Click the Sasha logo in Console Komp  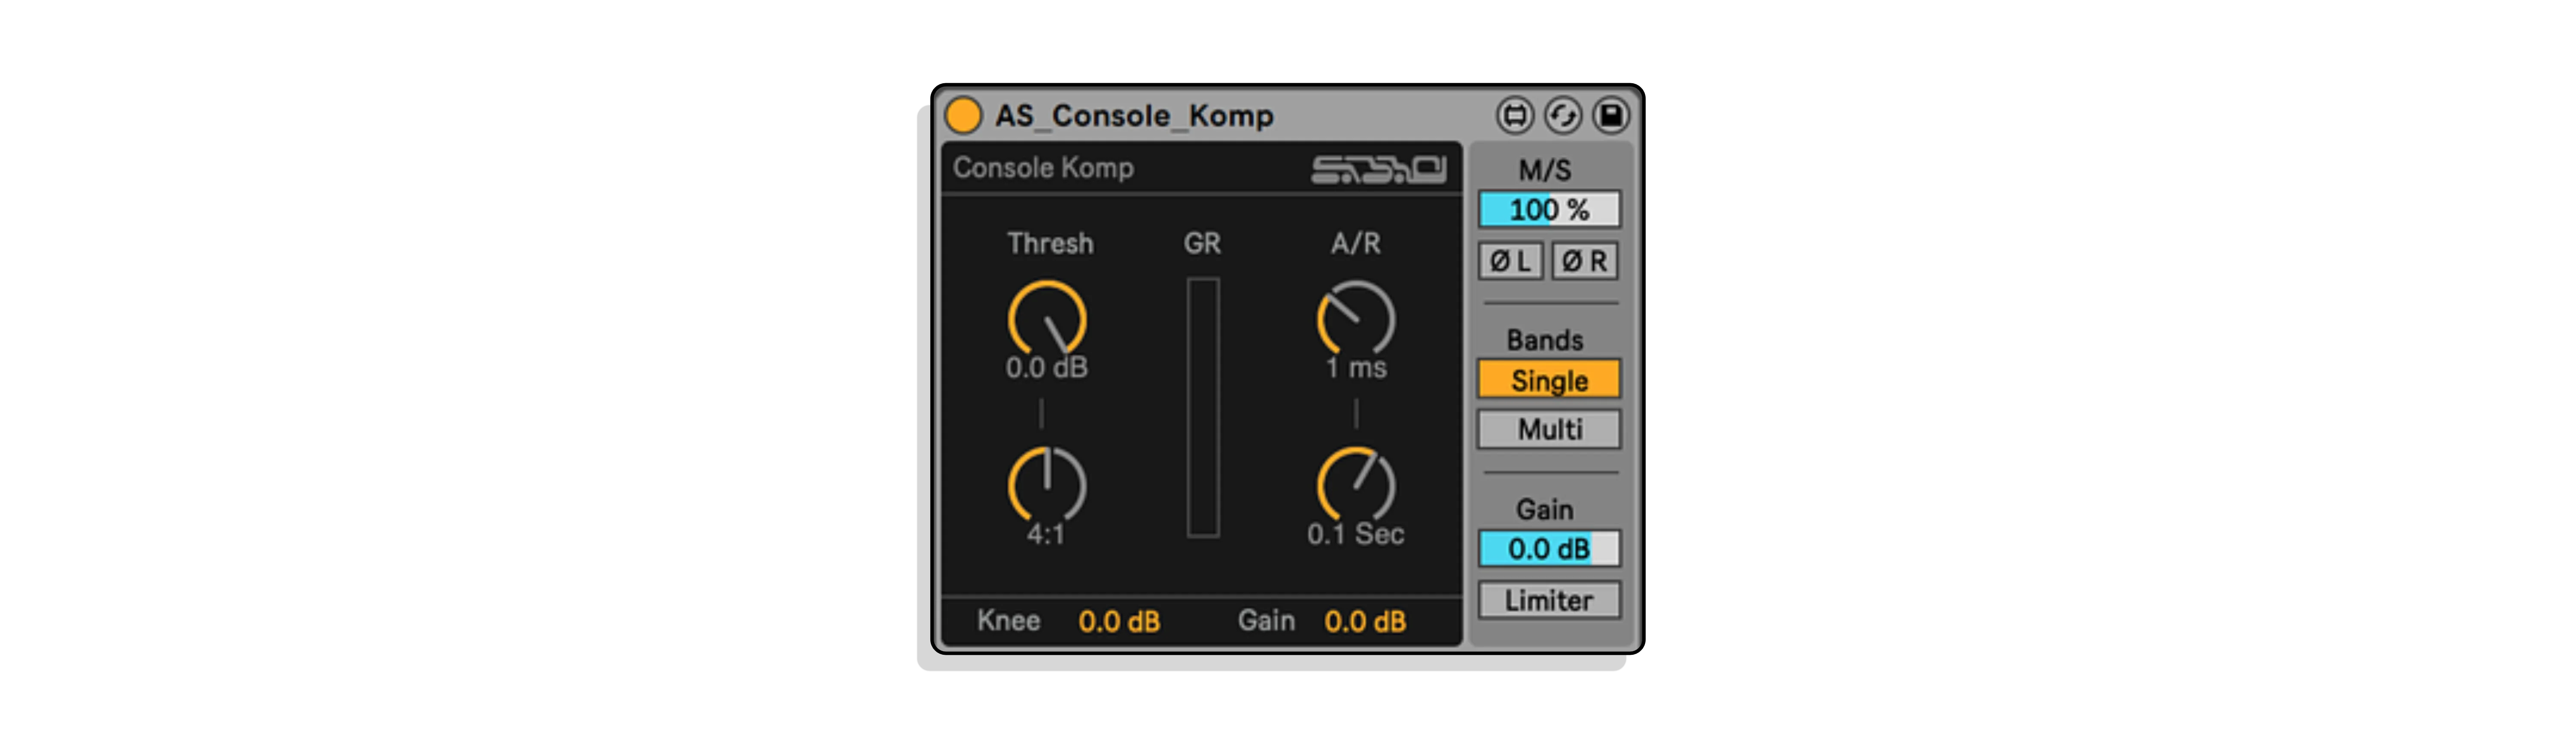(1378, 169)
